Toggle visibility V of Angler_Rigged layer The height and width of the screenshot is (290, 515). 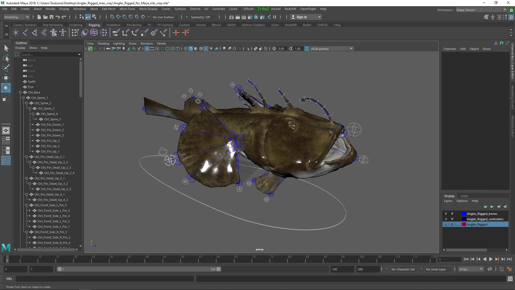[x=446, y=224]
